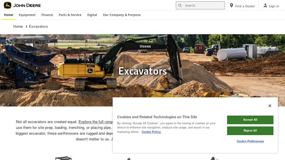The height and width of the screenshot is (160, 285).
Task: Go to Home in the breadcrumb
Action: (18, 26)
